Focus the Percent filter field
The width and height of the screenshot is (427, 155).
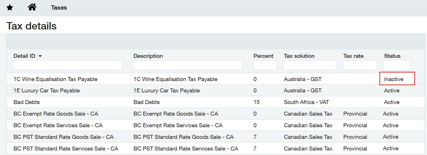[x=265, y=65]
